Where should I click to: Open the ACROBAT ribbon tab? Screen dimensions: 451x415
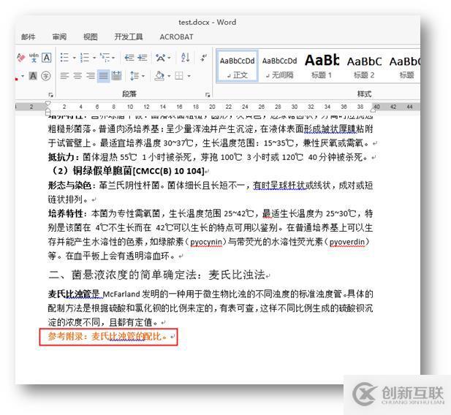(176, 37)
